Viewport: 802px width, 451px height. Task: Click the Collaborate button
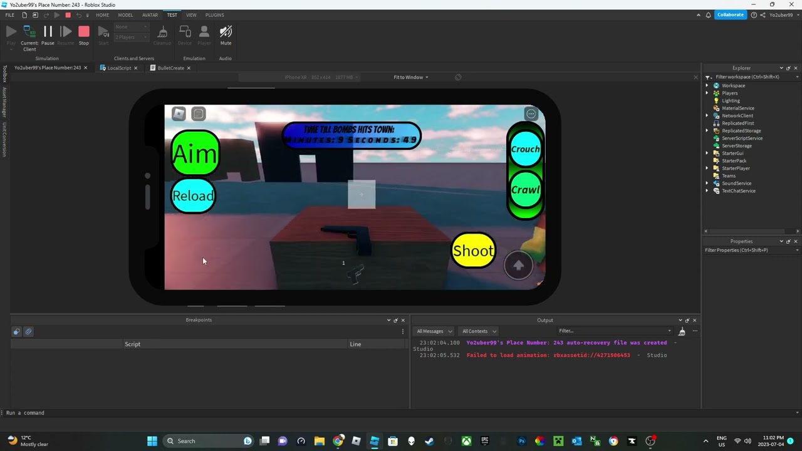tap(731, 15)
